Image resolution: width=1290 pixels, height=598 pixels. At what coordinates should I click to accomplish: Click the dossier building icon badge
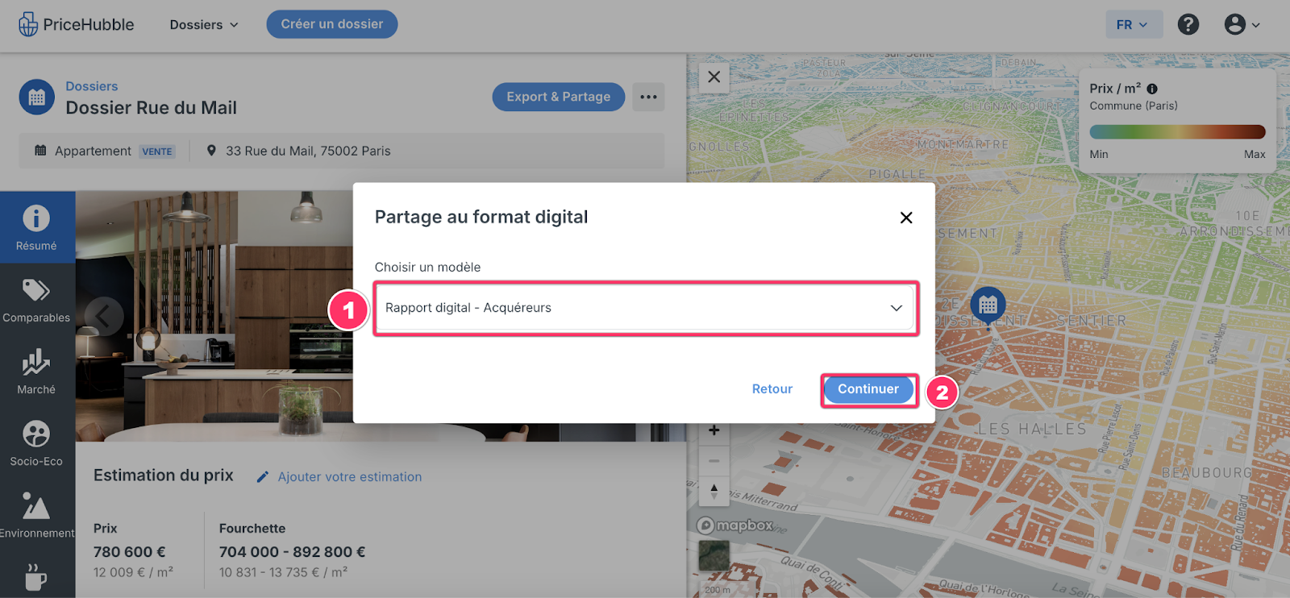click(x=37, y=98)
